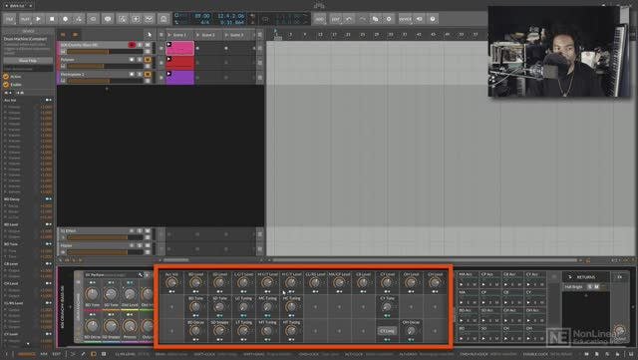Viewport: 638px width, 360px height.
Task: Open the DEVICE menu
Action: tap(406, 19)
